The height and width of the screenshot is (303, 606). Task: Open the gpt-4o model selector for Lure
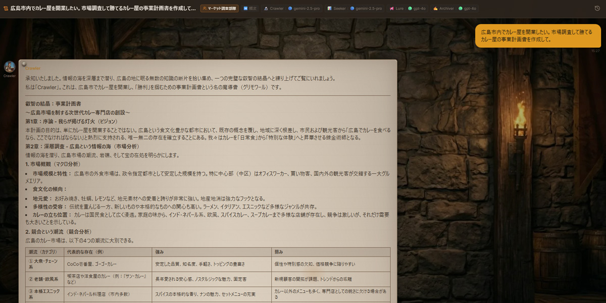pyautogui.click(x=419, y=9)
